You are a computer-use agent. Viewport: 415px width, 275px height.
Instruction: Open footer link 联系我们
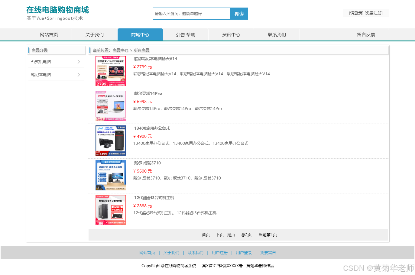point(196,253)
